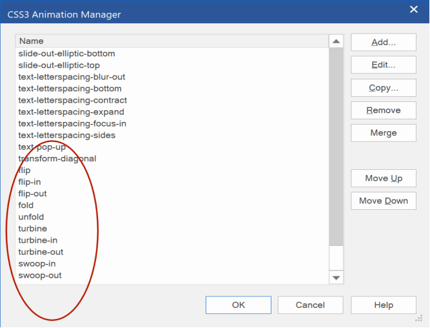
Task: Select the swoop-in animation
Action: point(37,263)
